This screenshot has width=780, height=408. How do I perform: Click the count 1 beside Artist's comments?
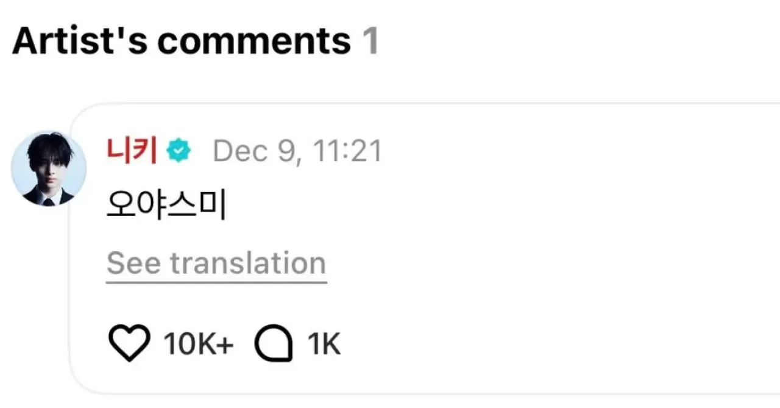[370, 41]
